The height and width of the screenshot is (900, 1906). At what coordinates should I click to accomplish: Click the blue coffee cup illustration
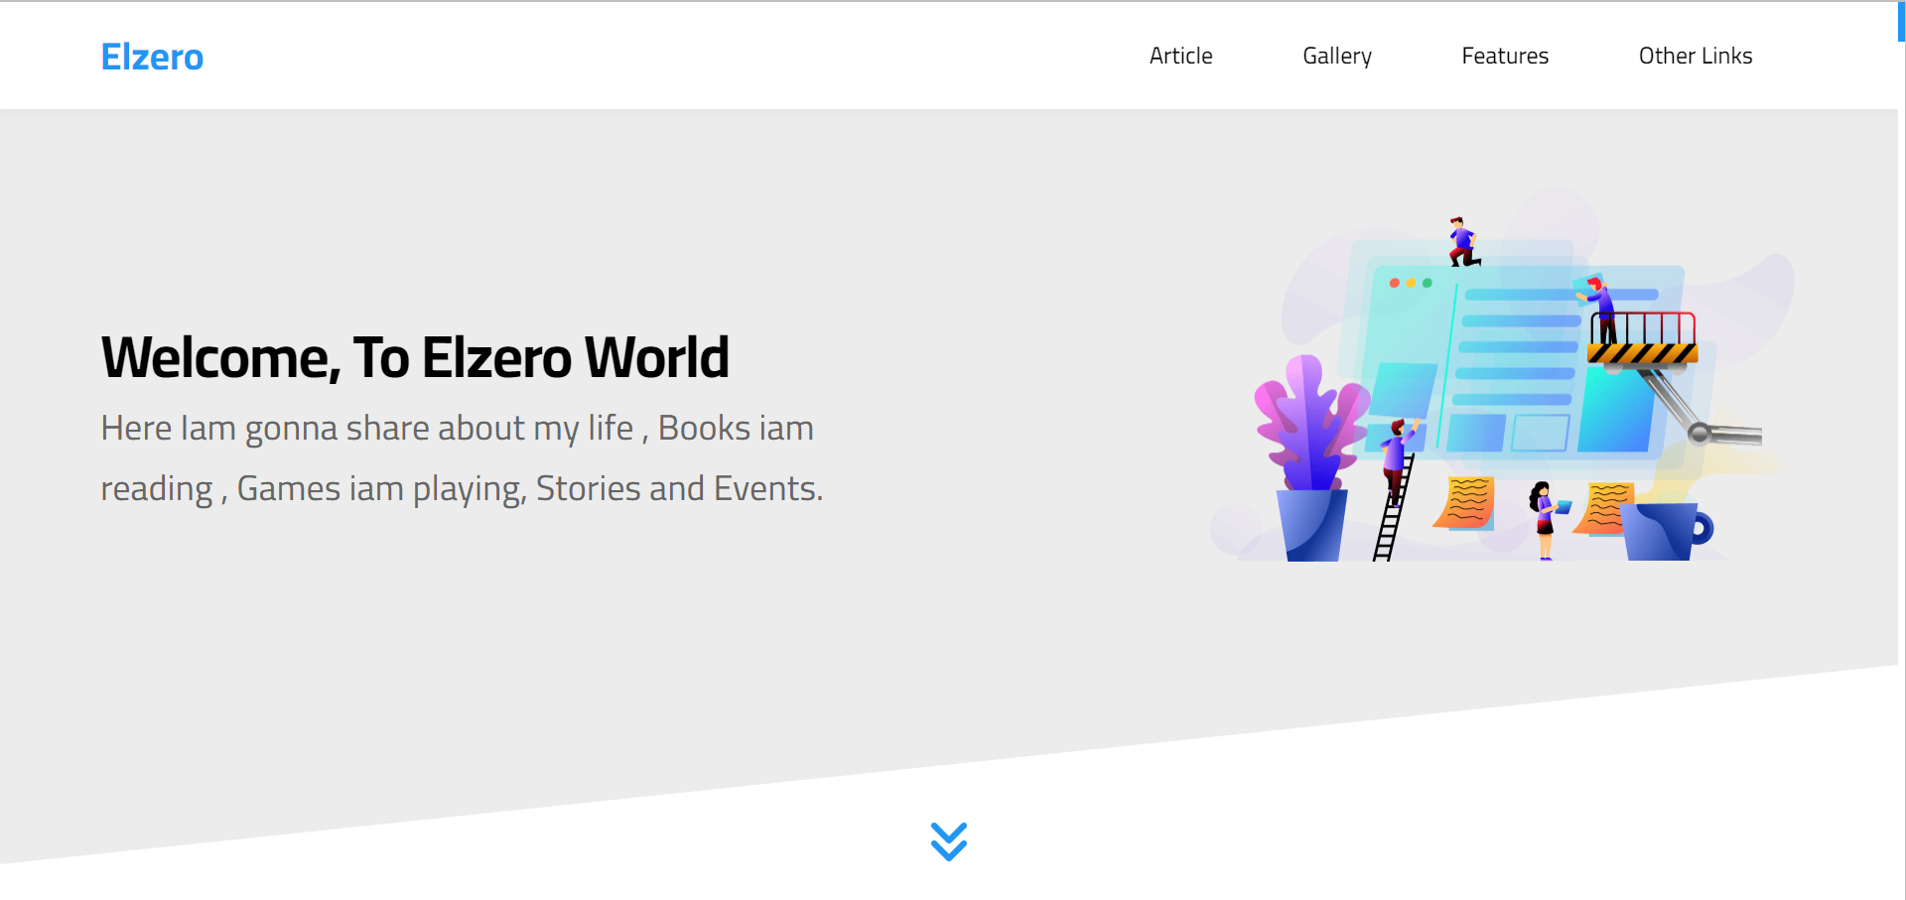coord(1666,532)
